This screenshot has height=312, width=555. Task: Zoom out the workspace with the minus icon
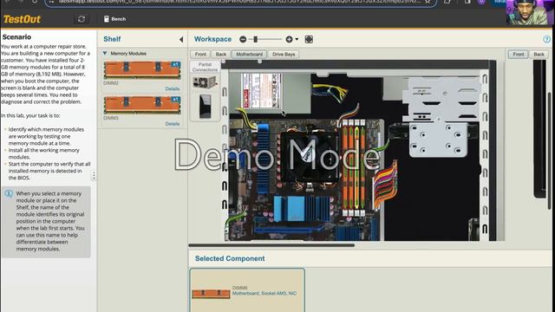(x=243, y=39)
